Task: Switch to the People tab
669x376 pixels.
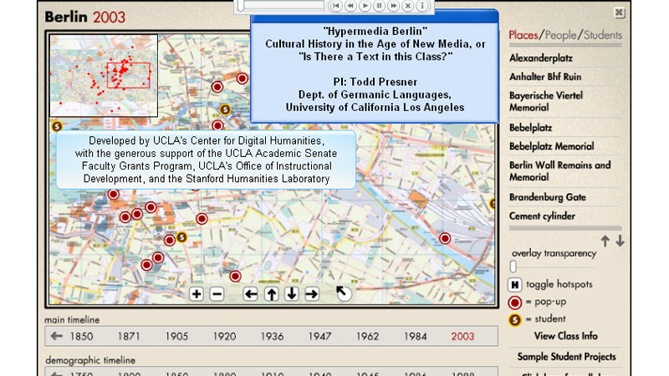Action: click(560, 35)
